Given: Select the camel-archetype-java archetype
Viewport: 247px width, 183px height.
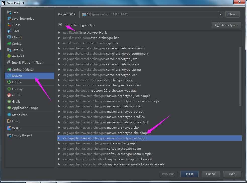Looking at the screenshot, I should pos(149,59).
